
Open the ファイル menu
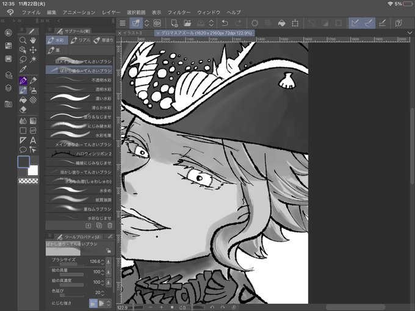click(31, 12)
